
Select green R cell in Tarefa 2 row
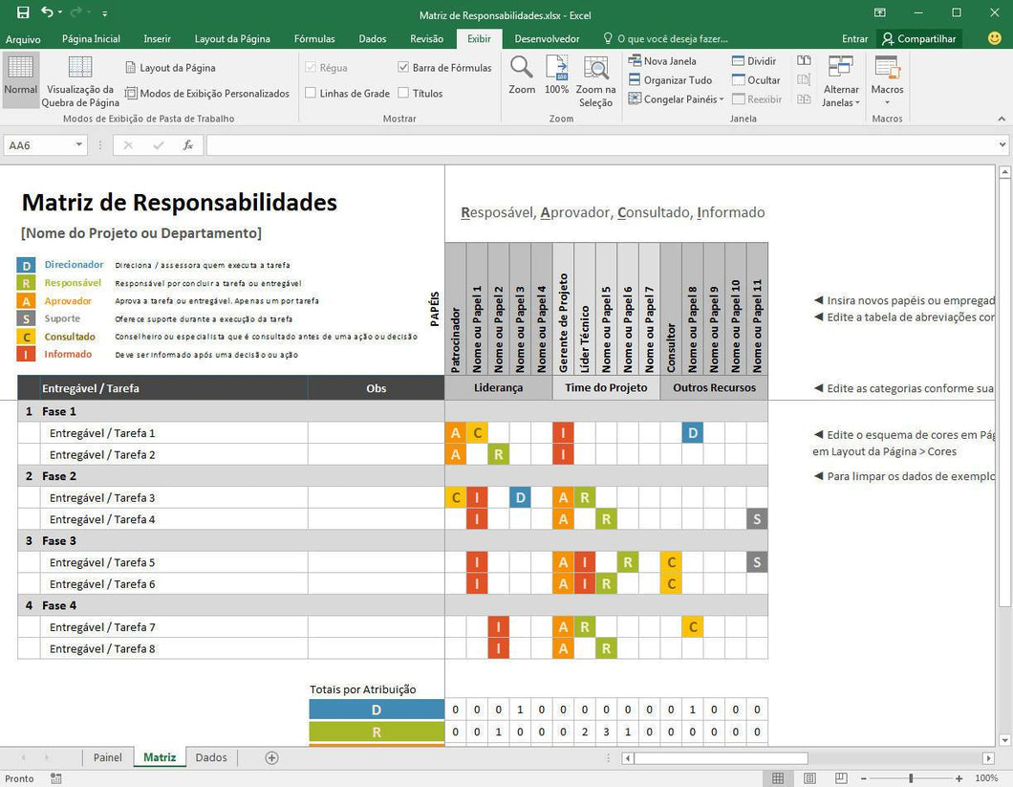point(498,454)
